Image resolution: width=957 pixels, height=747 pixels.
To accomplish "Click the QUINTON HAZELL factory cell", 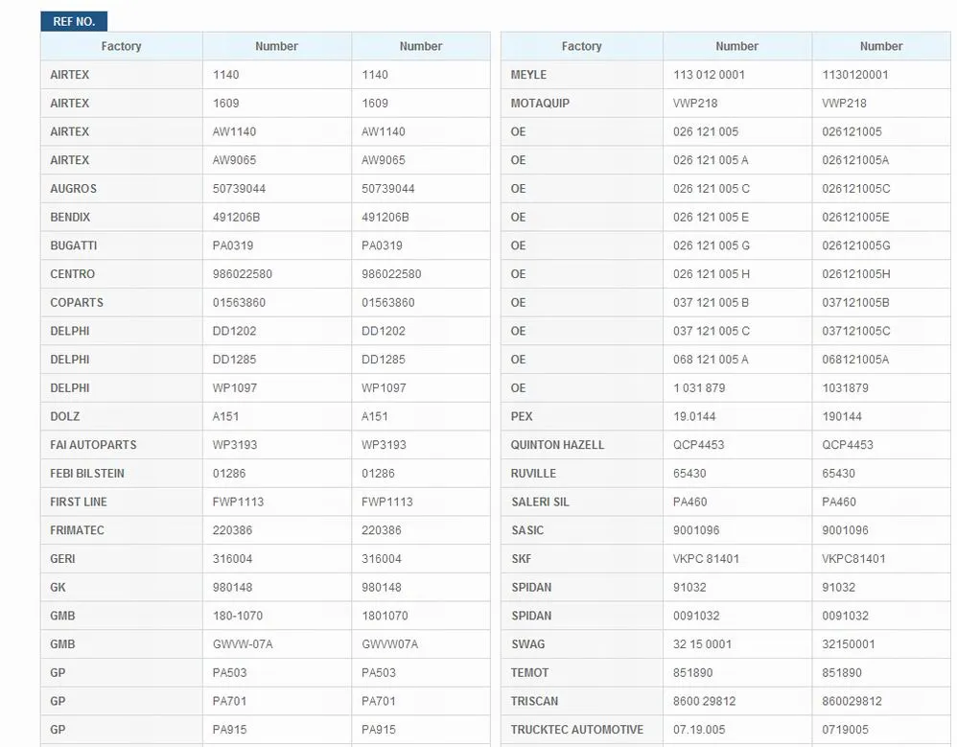I will (x=557, y=445).
